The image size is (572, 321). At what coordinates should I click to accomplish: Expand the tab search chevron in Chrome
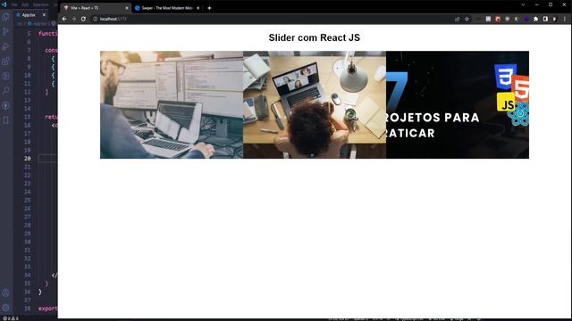(523, 4)
